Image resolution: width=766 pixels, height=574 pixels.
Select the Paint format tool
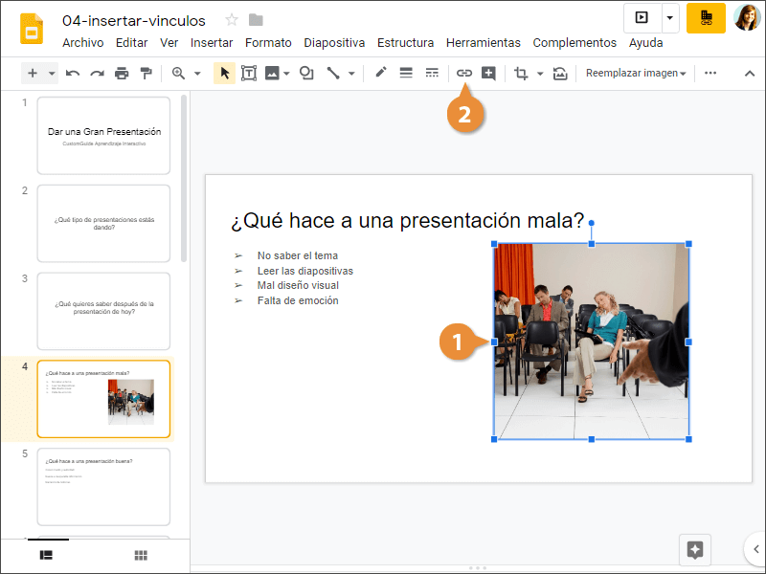click(x=146, y=73)
